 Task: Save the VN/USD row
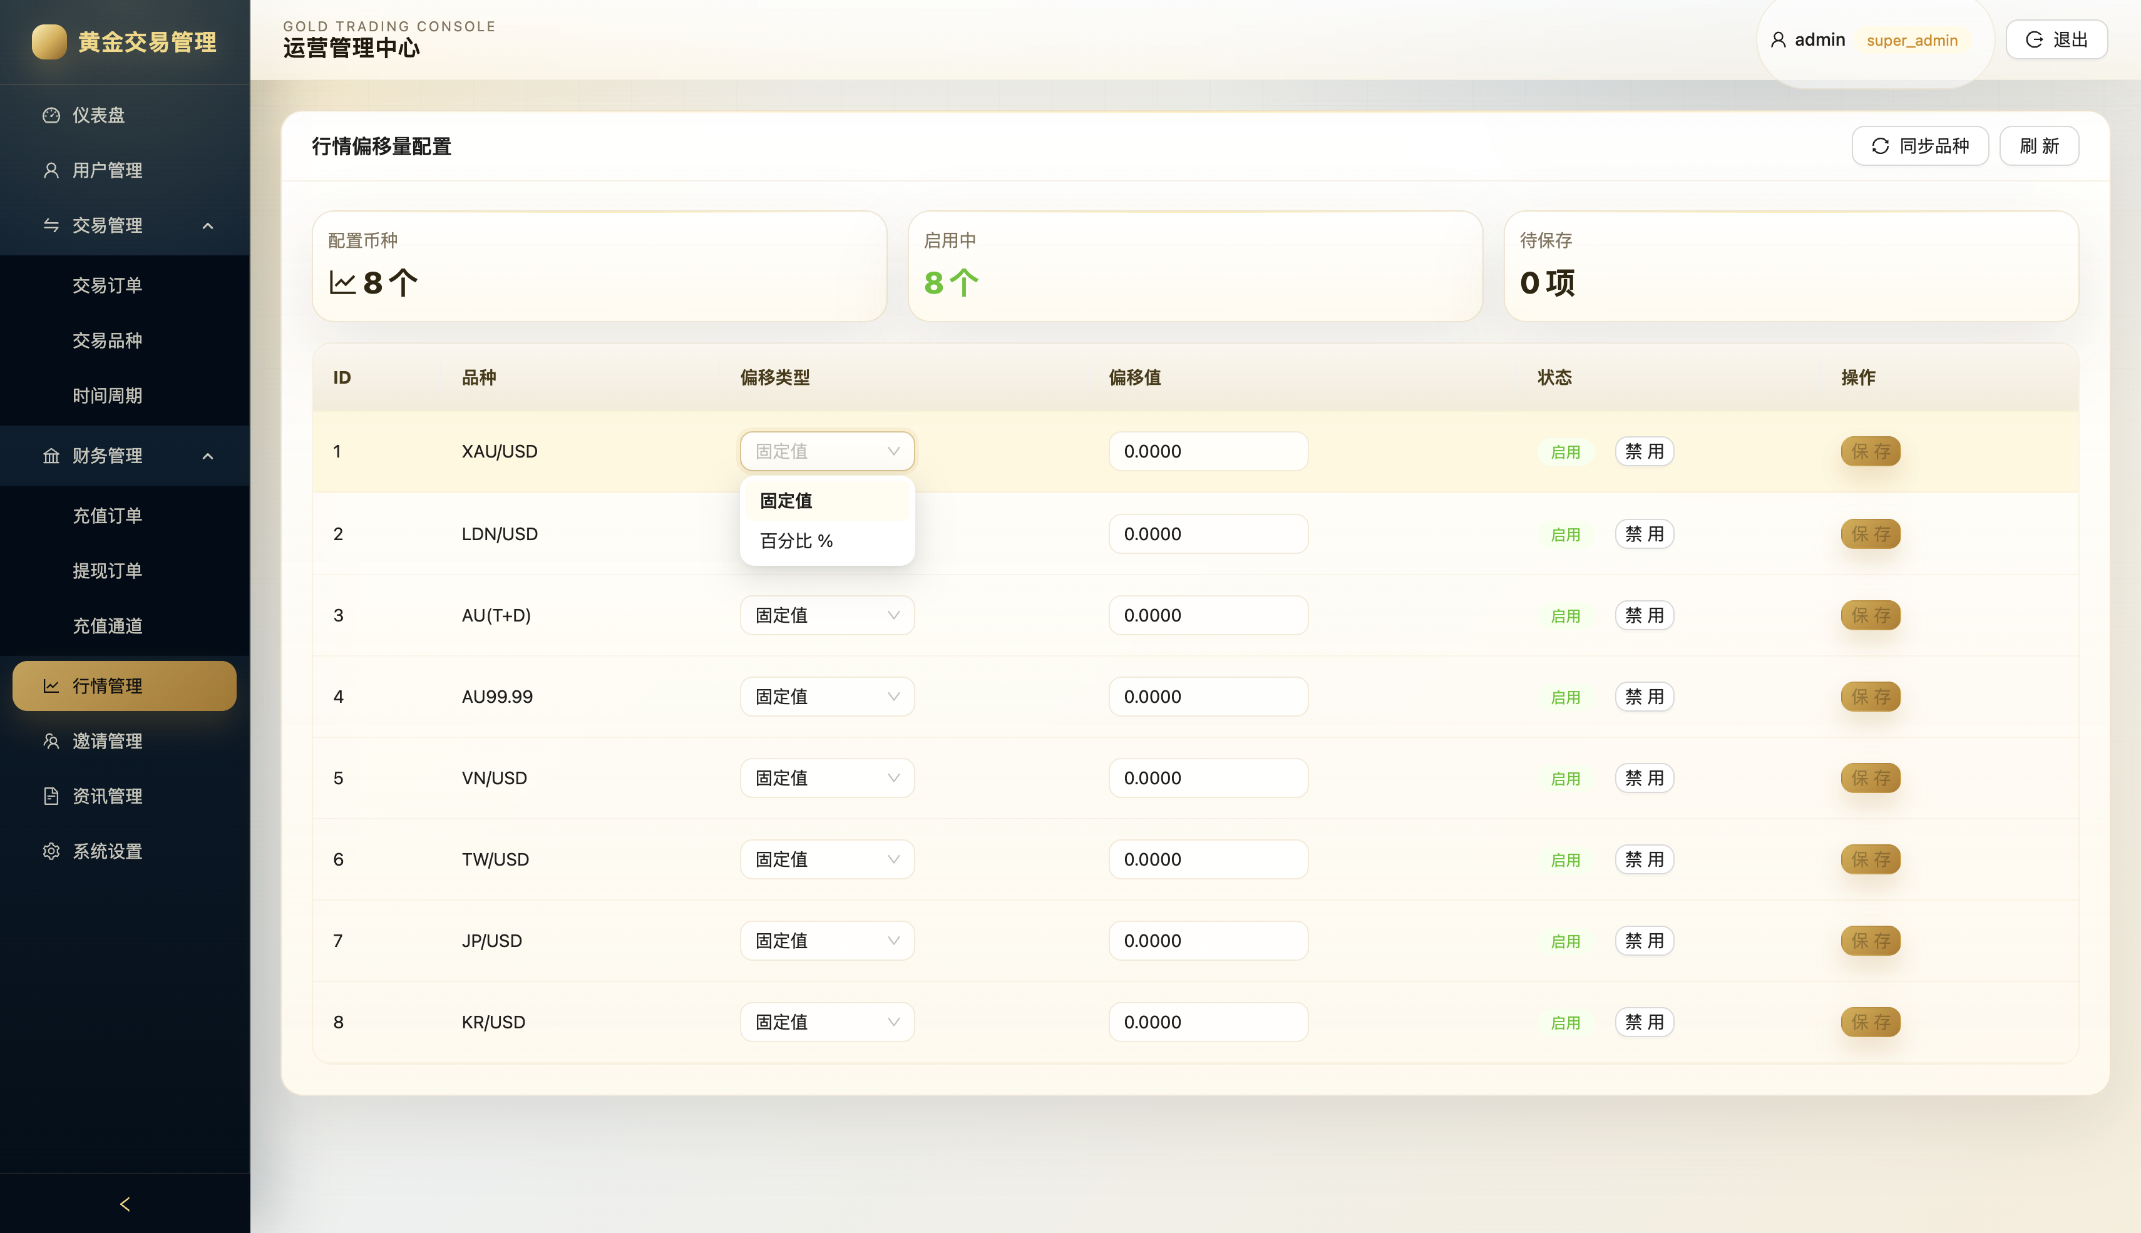coord(1871,778)
